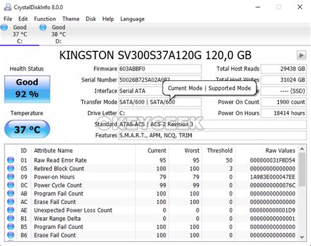Viewport: 311px width, 246px height.
Task: Click the 37 °C temperature button
Action: point(27,130)
